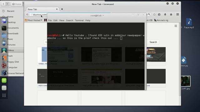Open the ISRAEL-INTEL thumbnail tile

pos(57,56)
